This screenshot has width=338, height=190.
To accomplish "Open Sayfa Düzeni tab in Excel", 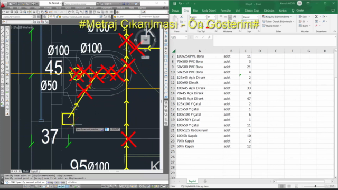I will point(209,11).
